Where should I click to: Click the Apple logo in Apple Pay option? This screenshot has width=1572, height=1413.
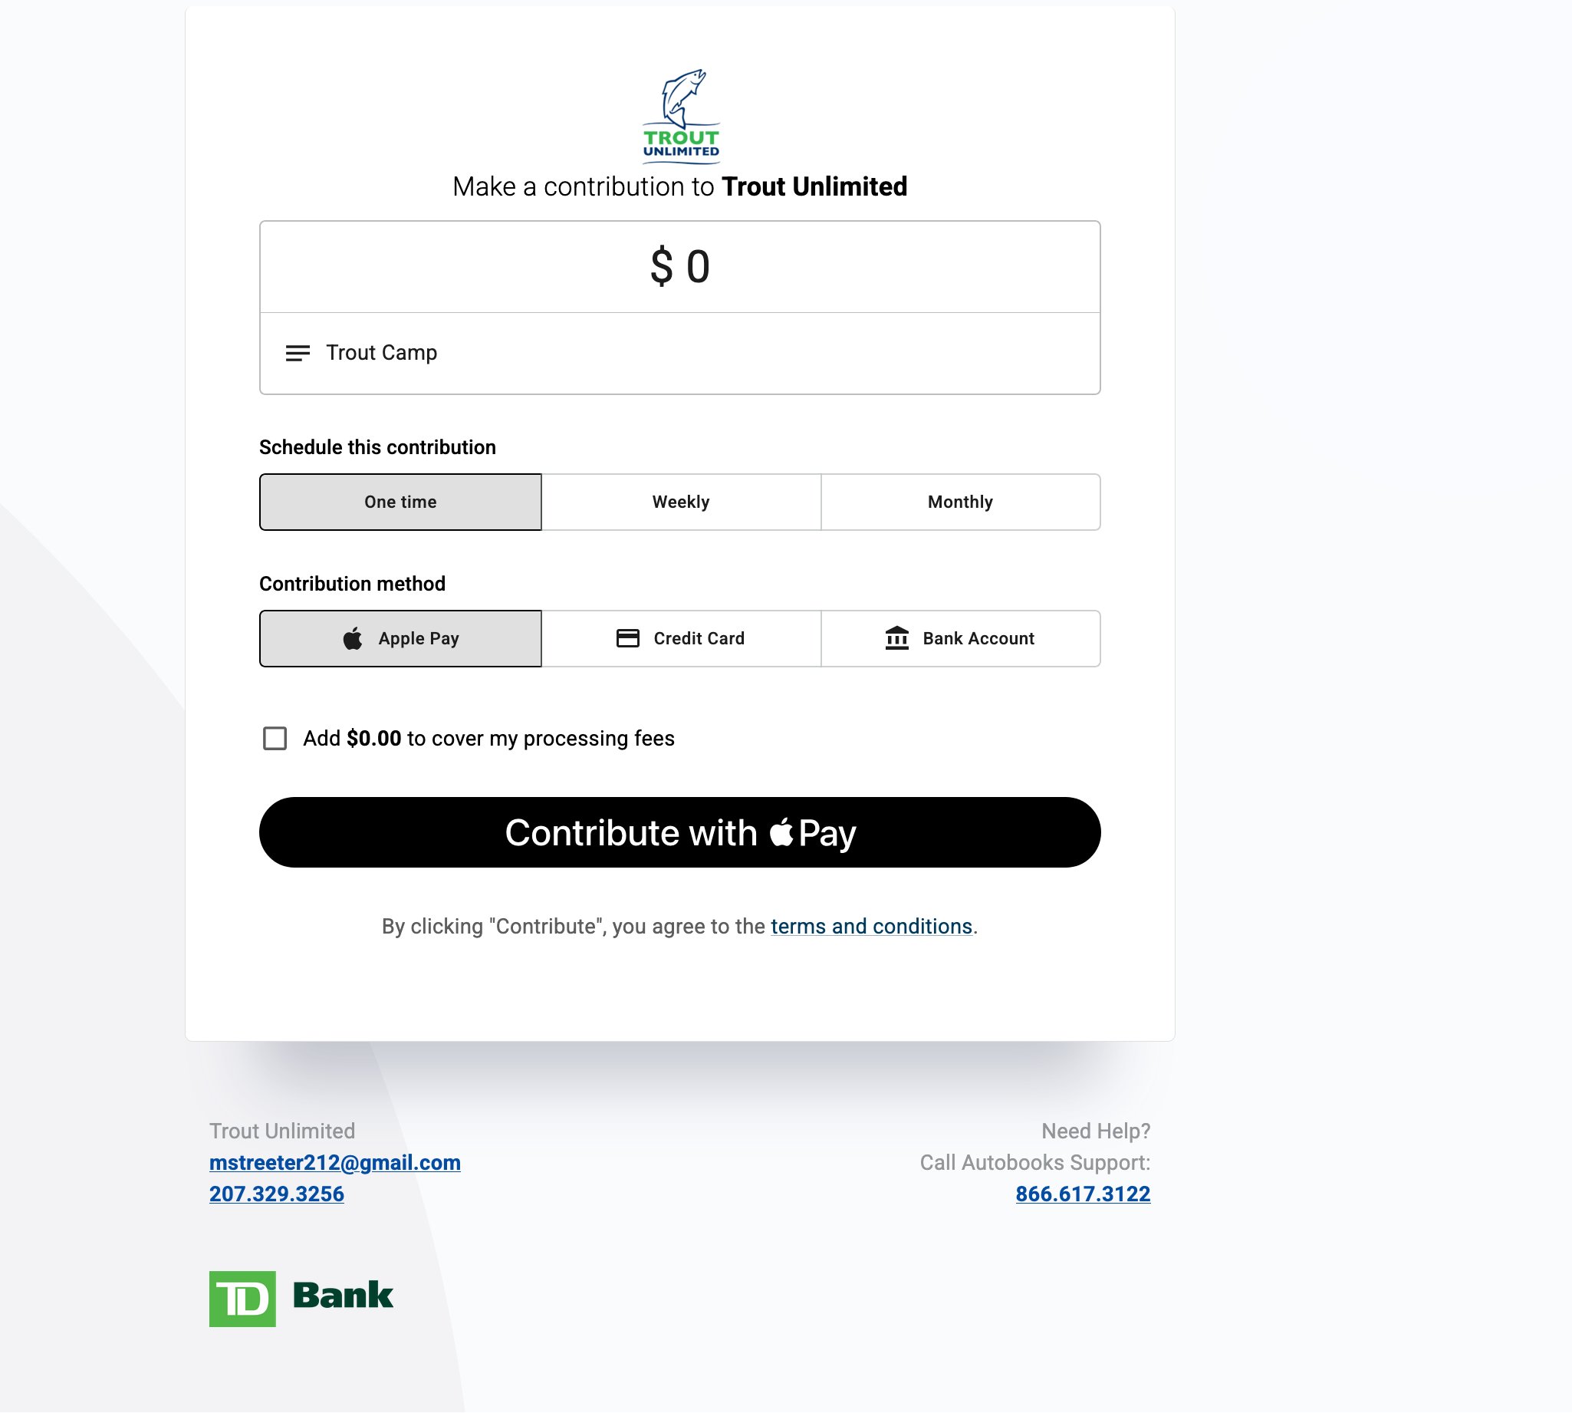tap(352, 638)
